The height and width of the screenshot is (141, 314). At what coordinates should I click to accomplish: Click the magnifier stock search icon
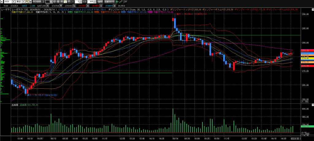[27, 2]
